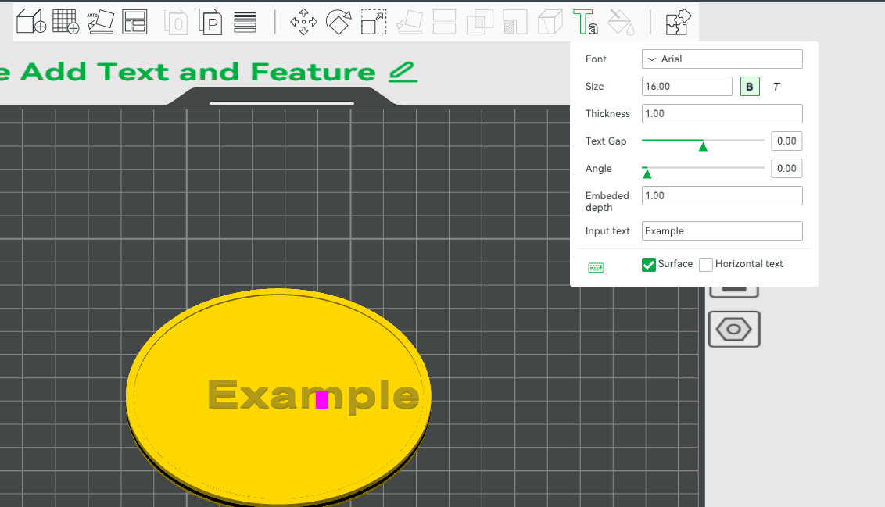Open the Arrange objects tool
The height and width of the screenshot is (507, 885).
point(135,22)
